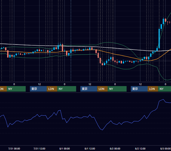This screenshot has height=151, width=171.
Task: Click the 8/1 東京 session block
Action: coord(89,89)
